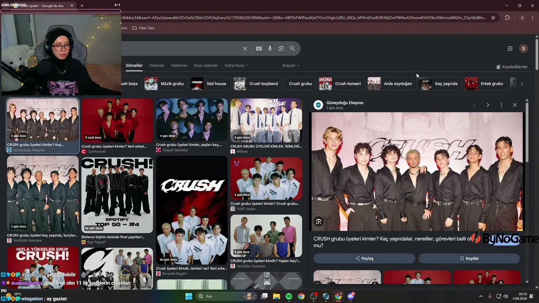This screenshot has width=539, height=303.
Task: Open File Explorer from the taskbar
Action: pyautogui.click(x=277, y=296)
